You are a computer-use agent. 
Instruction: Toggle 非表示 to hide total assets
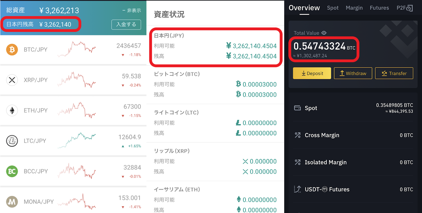132,11
